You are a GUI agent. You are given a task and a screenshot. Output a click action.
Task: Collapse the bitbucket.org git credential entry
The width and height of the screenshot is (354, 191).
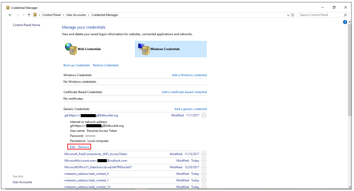pos(204,116)
